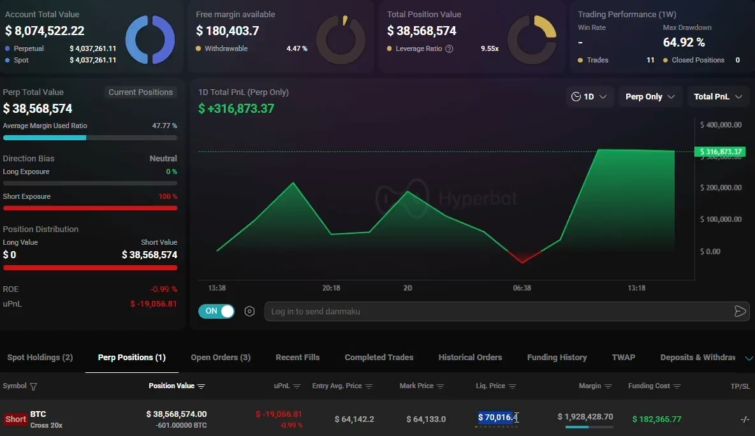755x436 pixels.
Task: Sort by uPnL column icon
Action: (297, 386)
